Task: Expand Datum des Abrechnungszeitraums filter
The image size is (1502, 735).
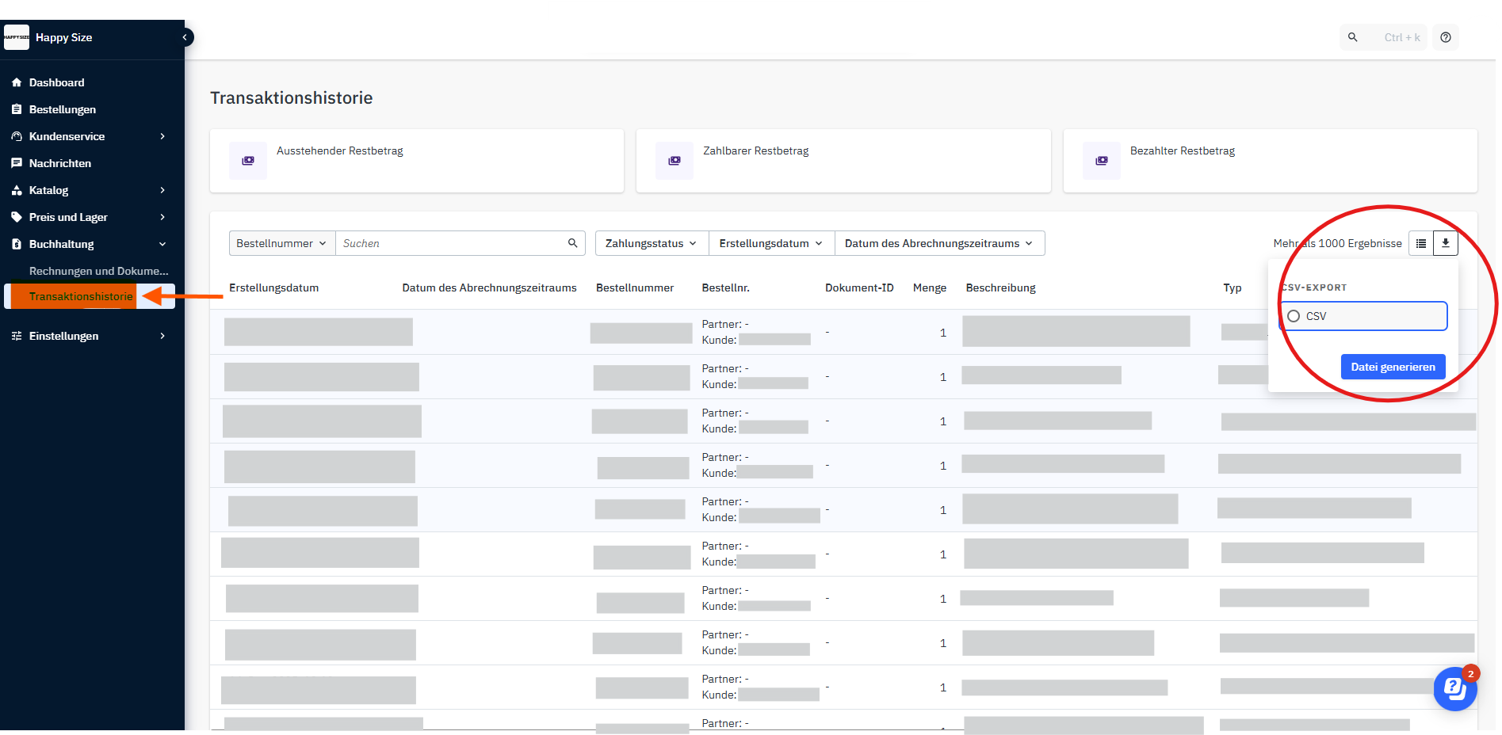Action: pos(938,243)
